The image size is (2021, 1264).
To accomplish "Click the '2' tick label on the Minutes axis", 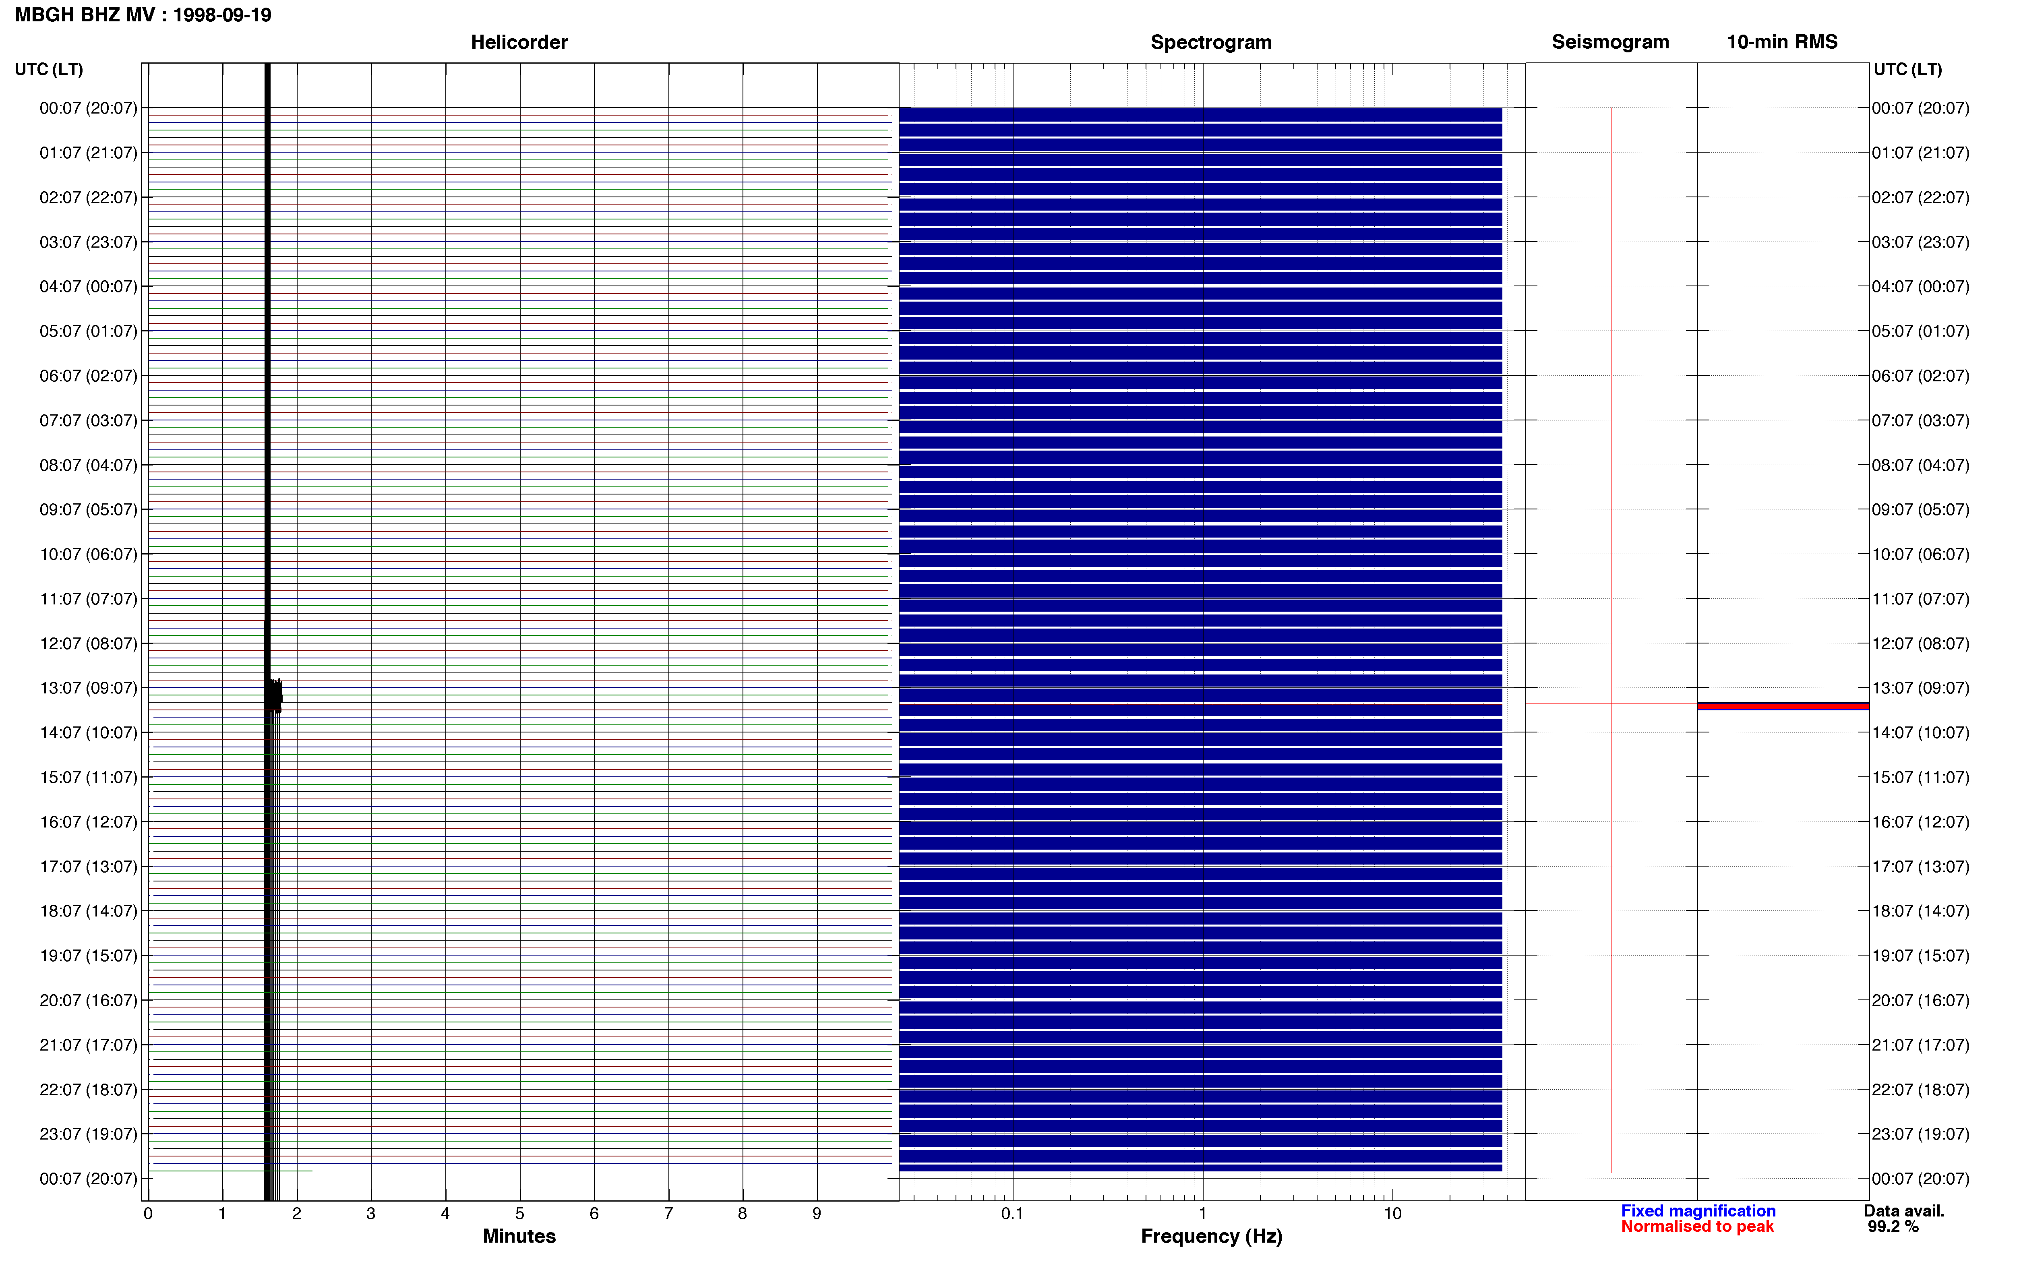I will 297,1214.
